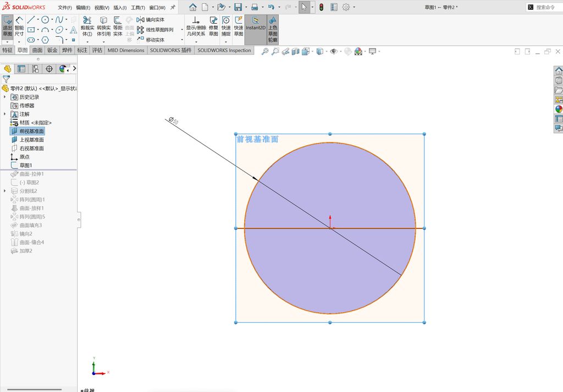Select 草图1 in the feature tree
This screenshot has height=392, width=563.
point(21,165)
